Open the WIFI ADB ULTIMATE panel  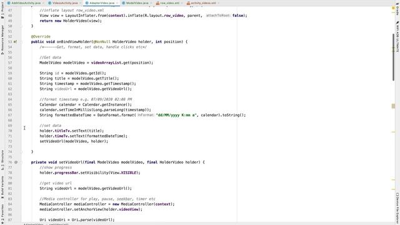click(x=397, y=37)
